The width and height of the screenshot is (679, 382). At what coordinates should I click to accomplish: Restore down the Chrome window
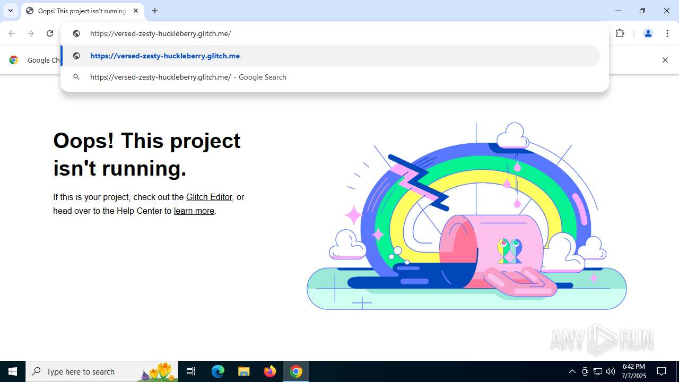click(x=642, y=11)
